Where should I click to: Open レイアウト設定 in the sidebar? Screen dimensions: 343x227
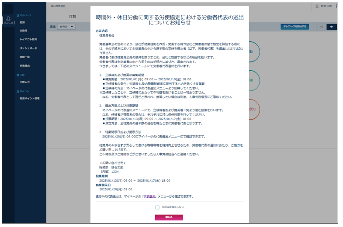(x=28, y=40)
